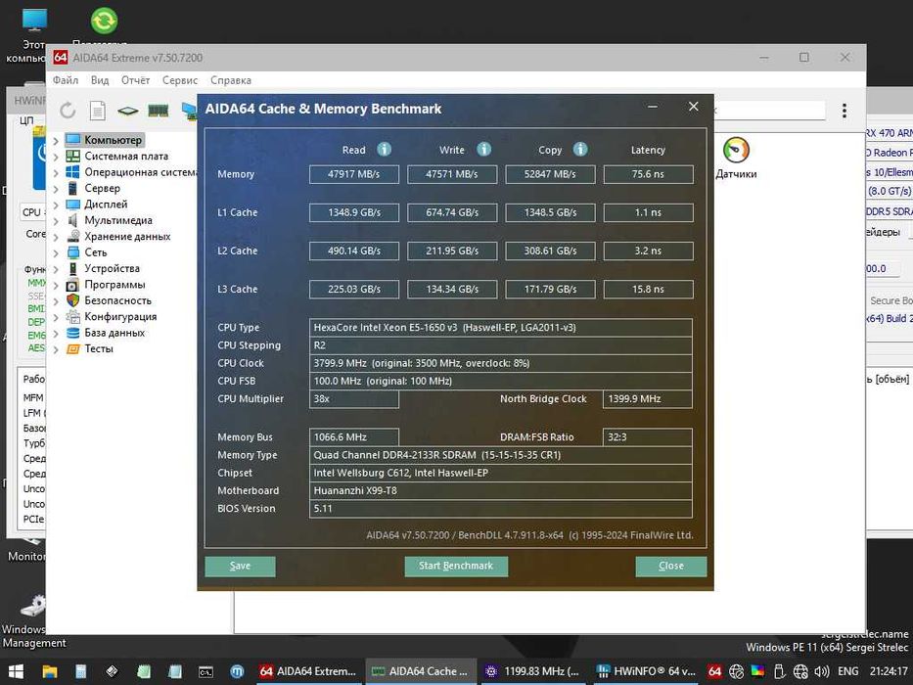Click the Motherboard Huananzhi X99-T8 field
Viewport: 913px width, 685px height.
(x=501, y=490)
